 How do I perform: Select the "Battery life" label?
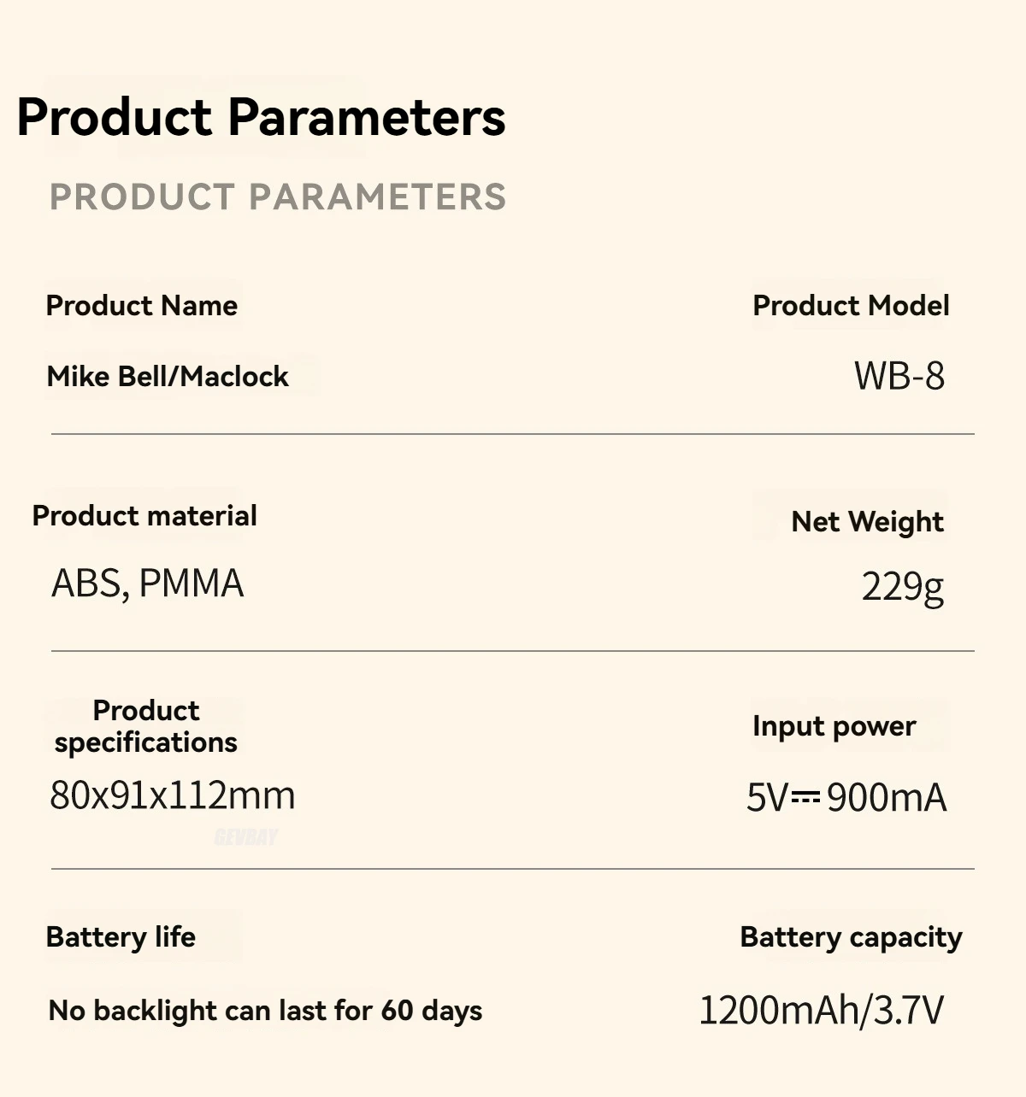pos(121,937)
